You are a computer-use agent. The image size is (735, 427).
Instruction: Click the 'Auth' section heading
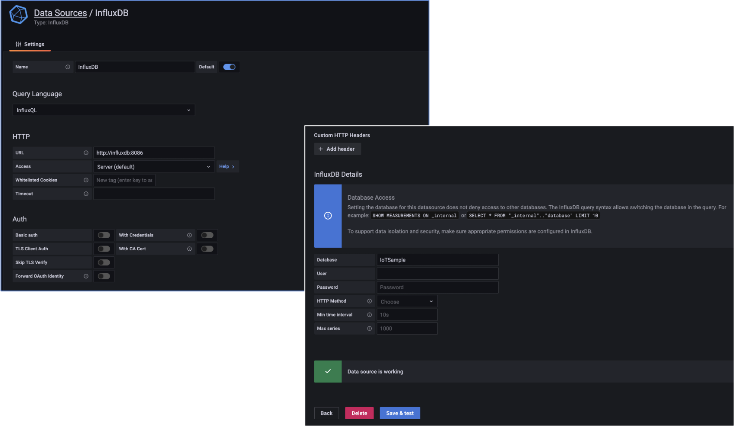[x=20, y=219]
